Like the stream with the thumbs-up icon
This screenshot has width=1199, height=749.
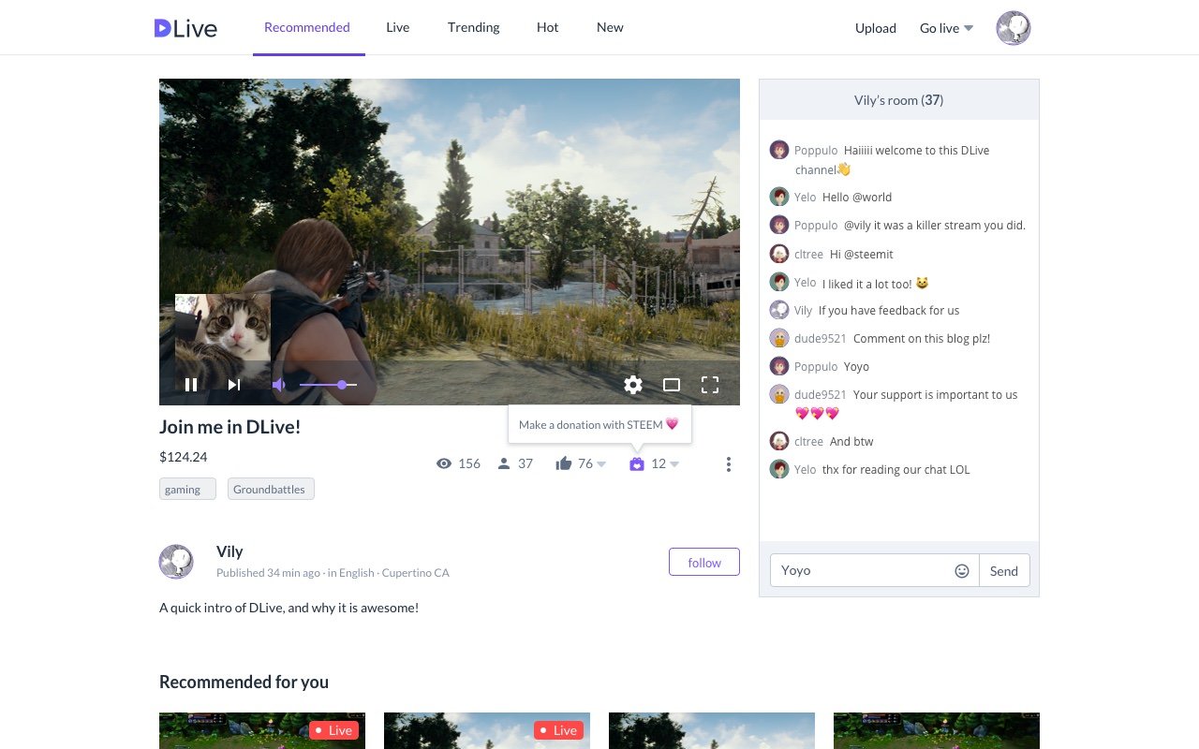click(x=564, y=463)
